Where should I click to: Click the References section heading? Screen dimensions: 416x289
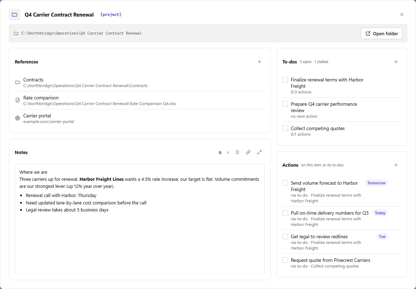[26, 62]
